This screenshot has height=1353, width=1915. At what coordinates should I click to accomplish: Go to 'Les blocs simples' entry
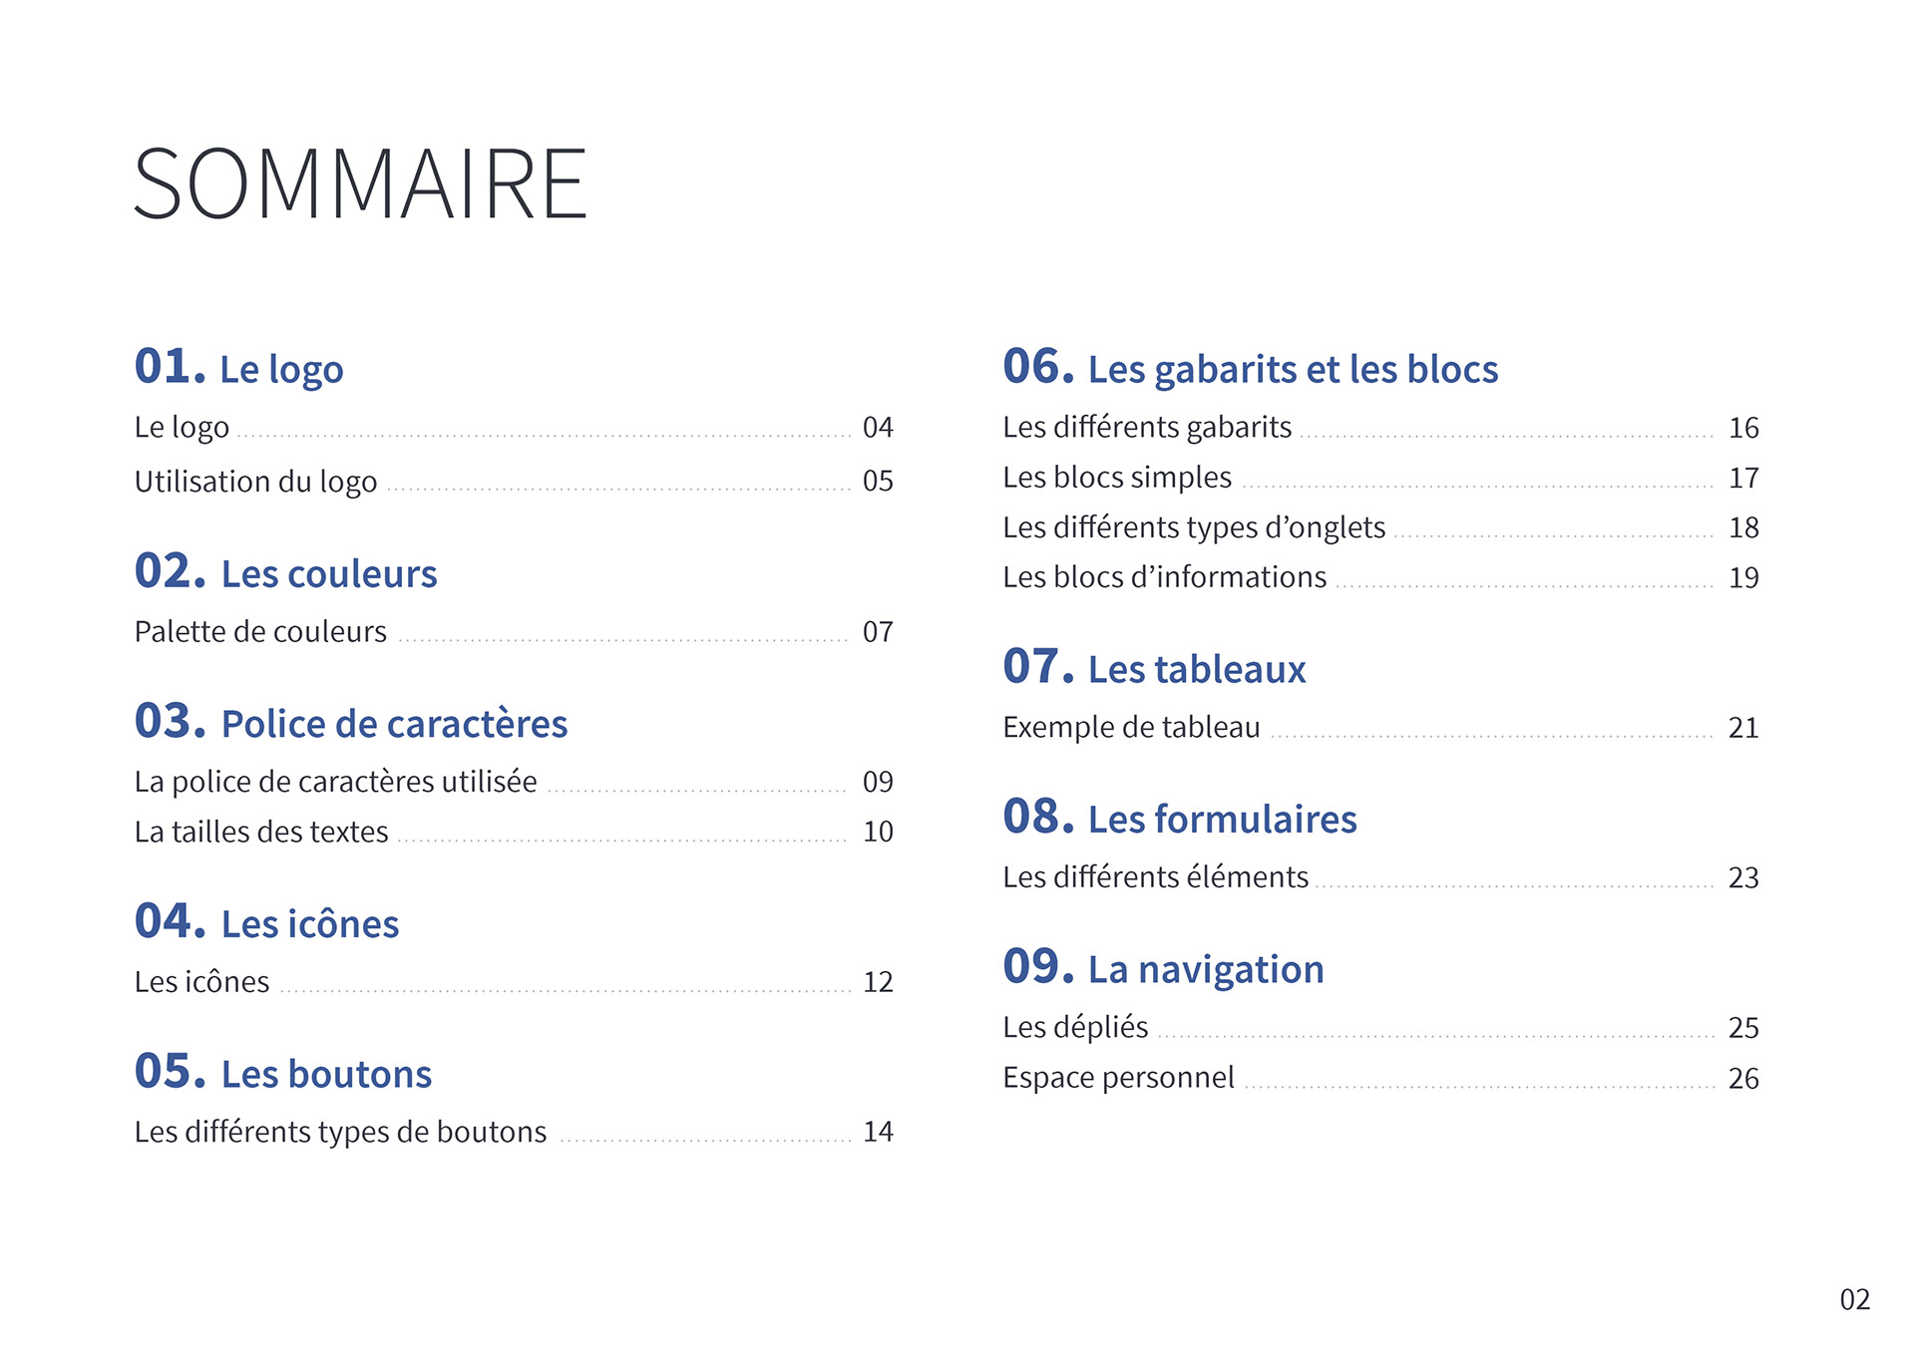pos(1117,478)
